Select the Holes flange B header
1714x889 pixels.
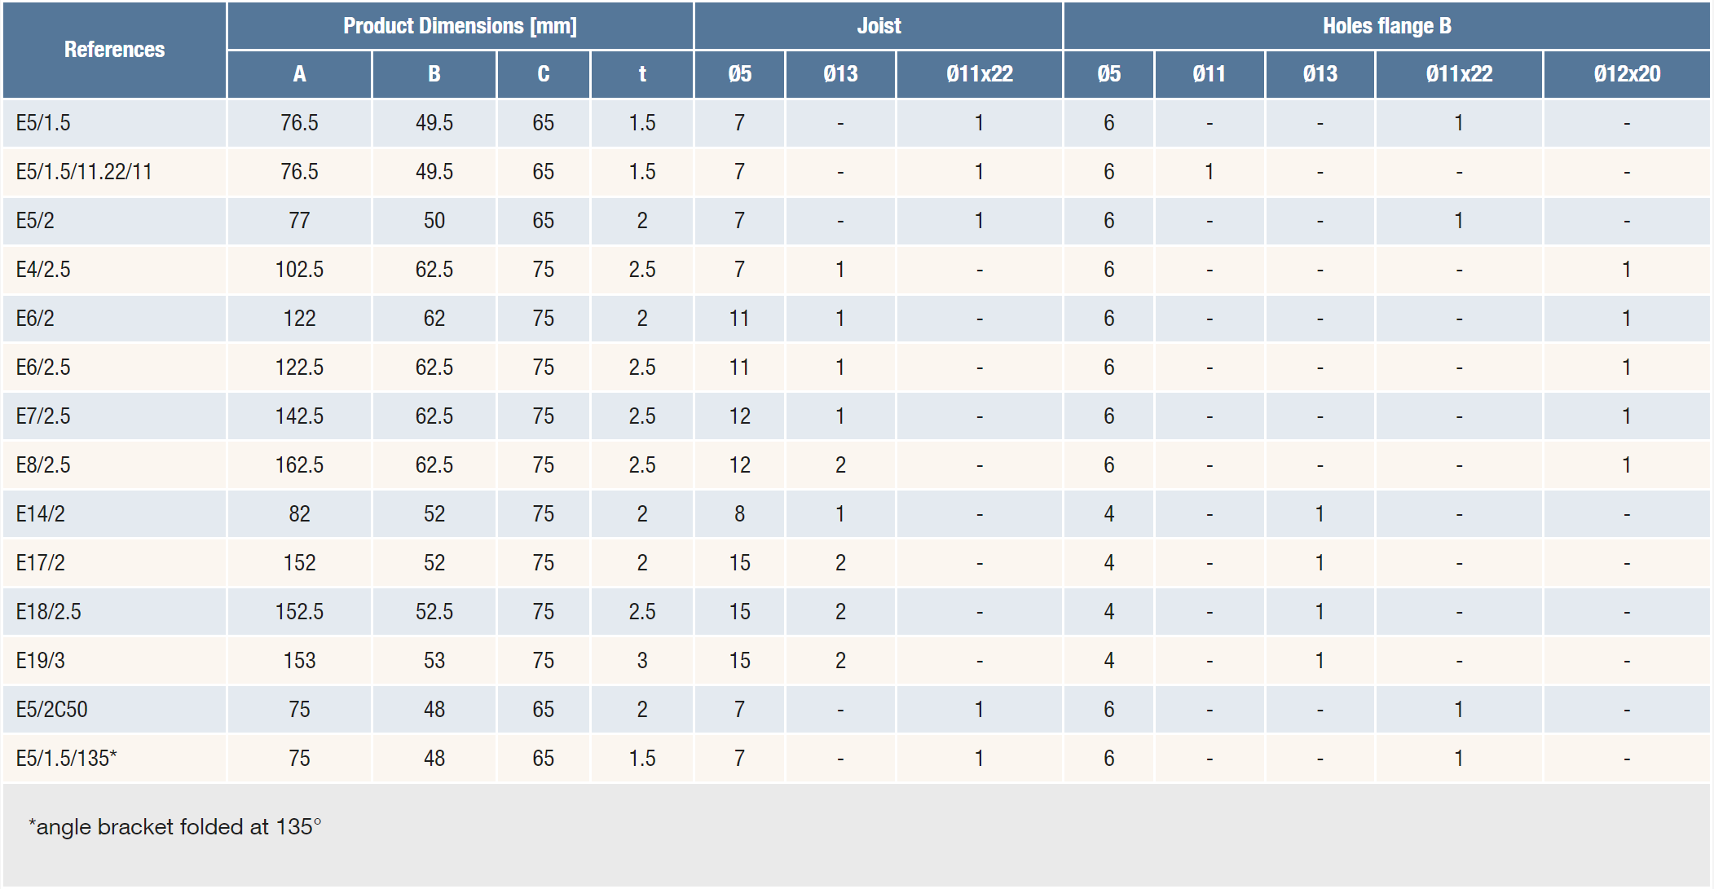pos(1386,26)
